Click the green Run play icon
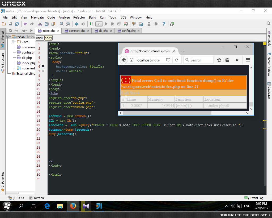This screenshot has width=272, height=218. click(x=106, y=24)
